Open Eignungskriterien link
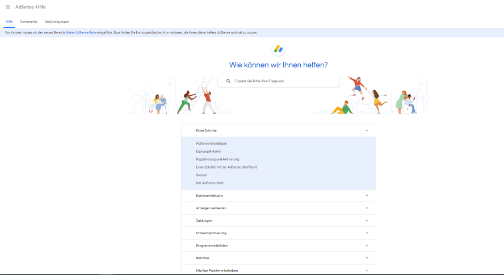 coord(209,151)
